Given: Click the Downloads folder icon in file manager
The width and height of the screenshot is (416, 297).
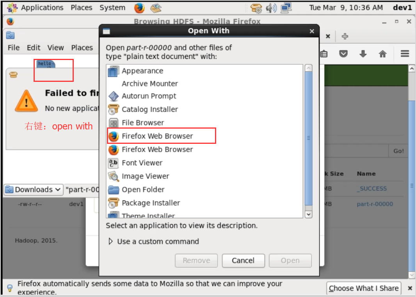Looking at the screenshot, I should click(x=11, y=35).
